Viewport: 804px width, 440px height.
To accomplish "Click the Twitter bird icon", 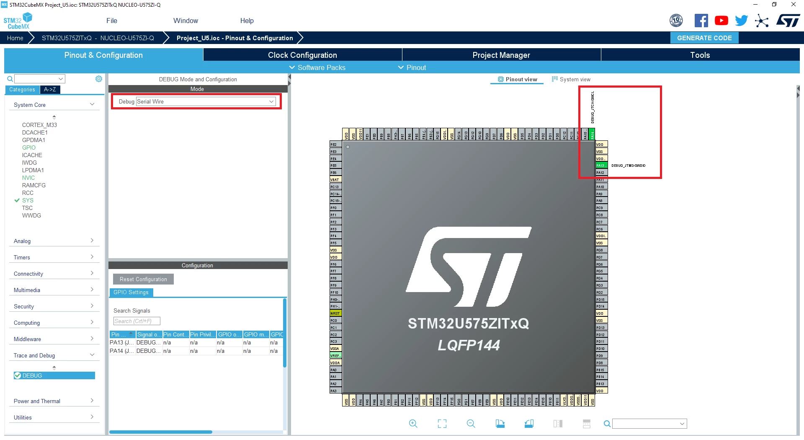I will (741, 21).
